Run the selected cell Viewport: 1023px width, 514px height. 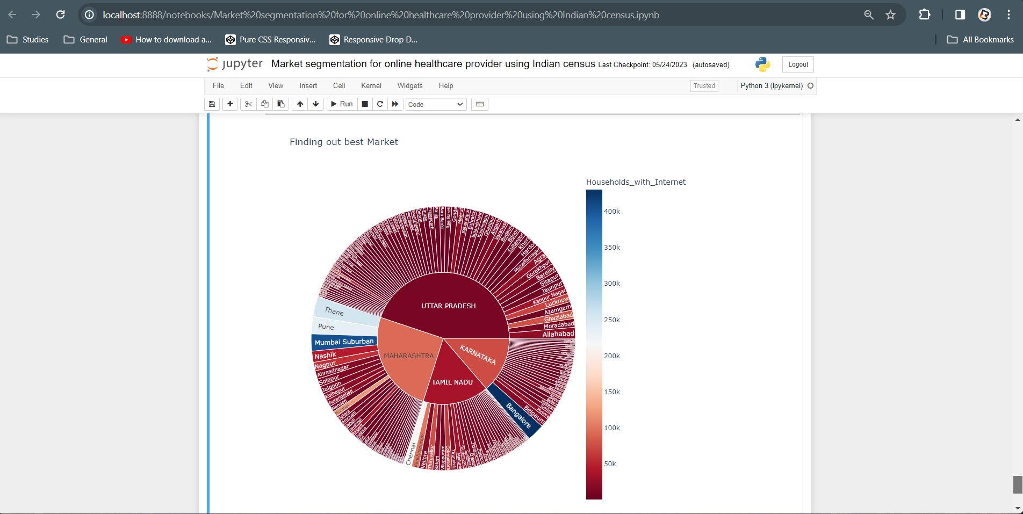pos(342,104)
